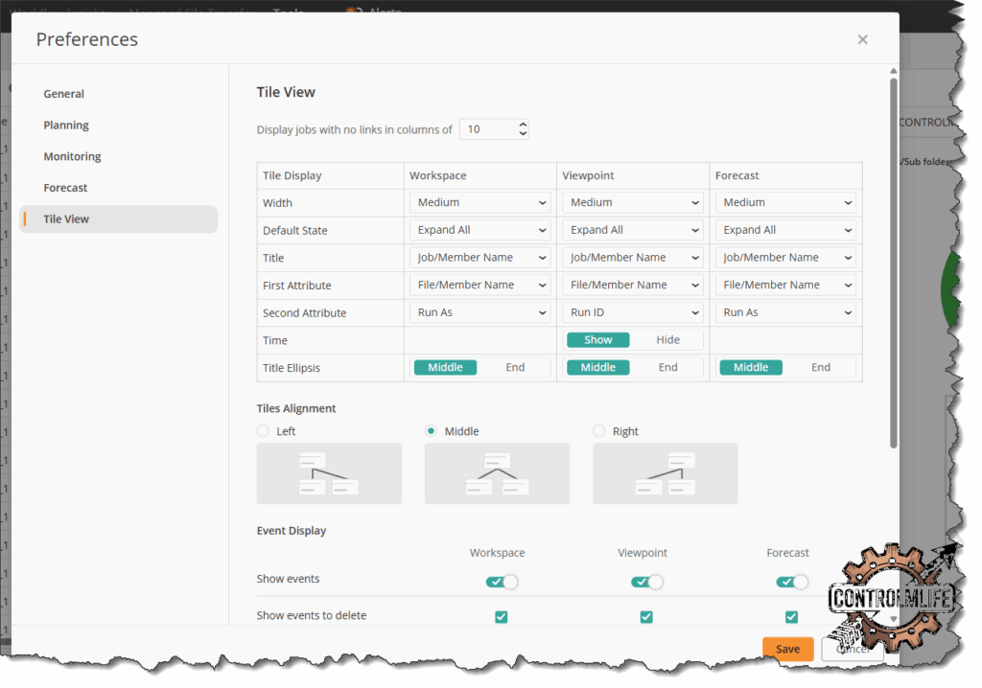Image resolution: width=982 pixels, height=688 pixels.
Task: Open the Workspace Width dropdown
Action: click(480, 203)
